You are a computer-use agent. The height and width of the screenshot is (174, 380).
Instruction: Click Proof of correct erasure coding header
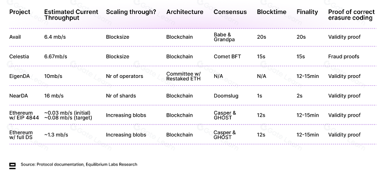351,15
